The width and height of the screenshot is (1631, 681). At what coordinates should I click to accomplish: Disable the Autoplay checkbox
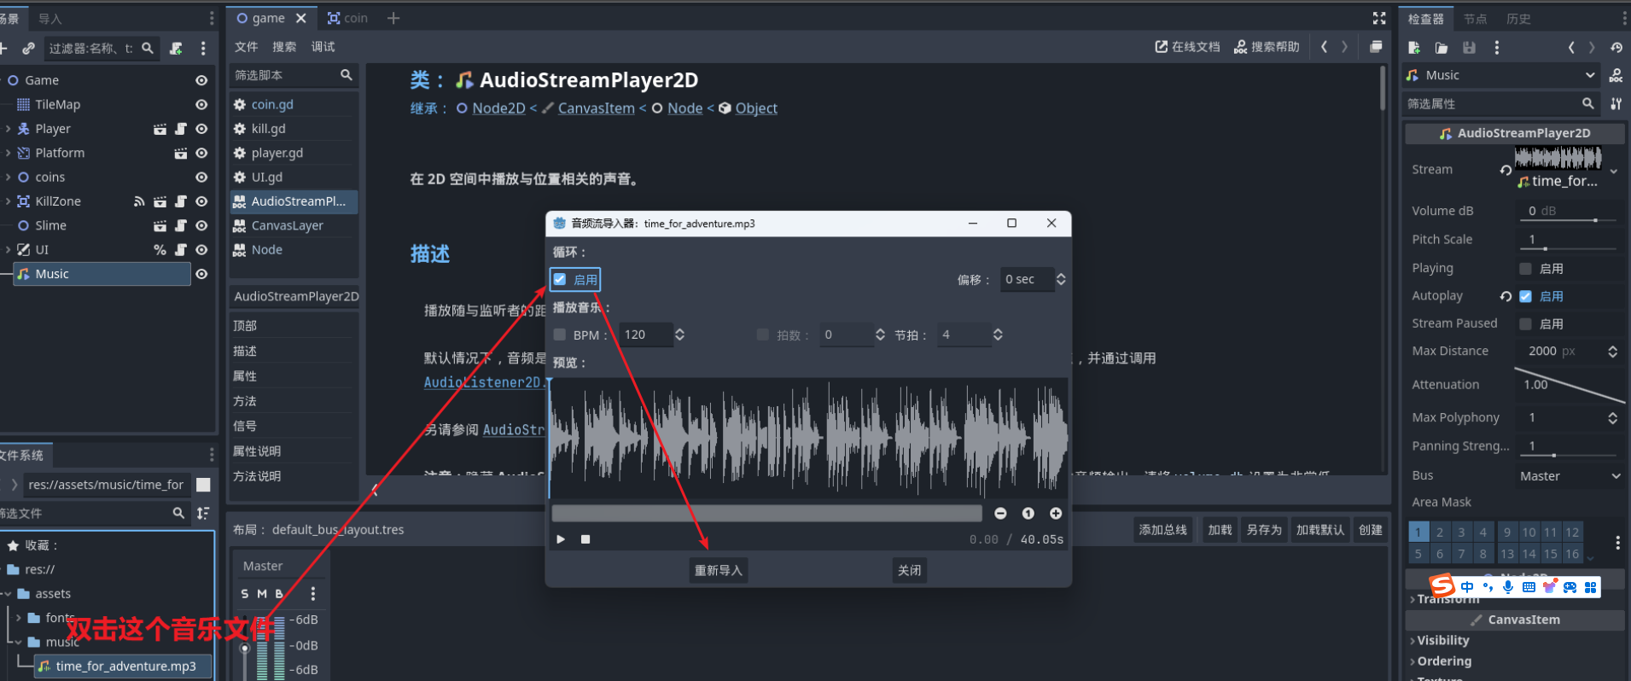[x=1525, y=296]
